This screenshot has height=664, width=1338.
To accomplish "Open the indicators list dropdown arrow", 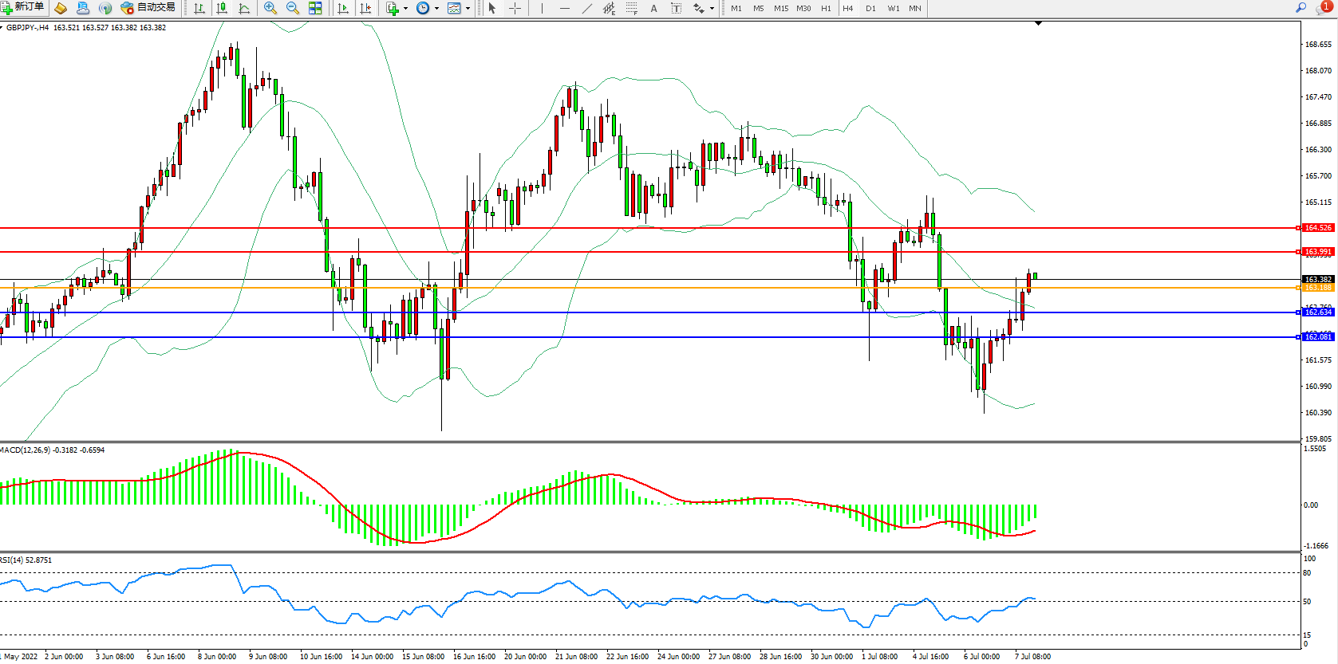I will [x=406, y=8].
